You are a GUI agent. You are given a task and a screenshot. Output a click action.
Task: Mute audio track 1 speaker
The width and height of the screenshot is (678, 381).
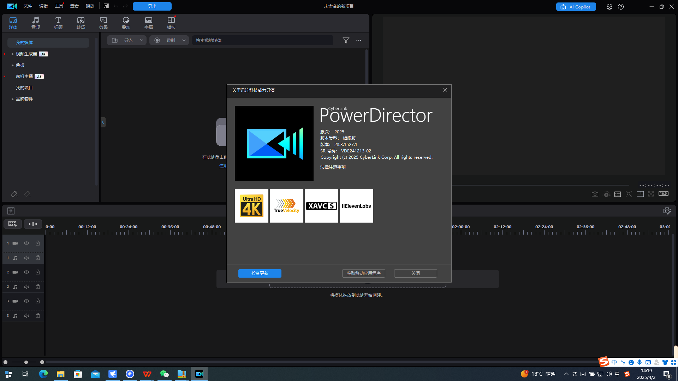point(26,258)
